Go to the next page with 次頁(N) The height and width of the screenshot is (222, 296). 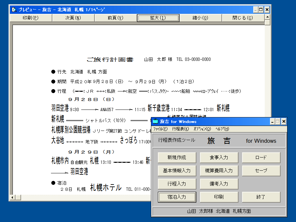point(73,18)
